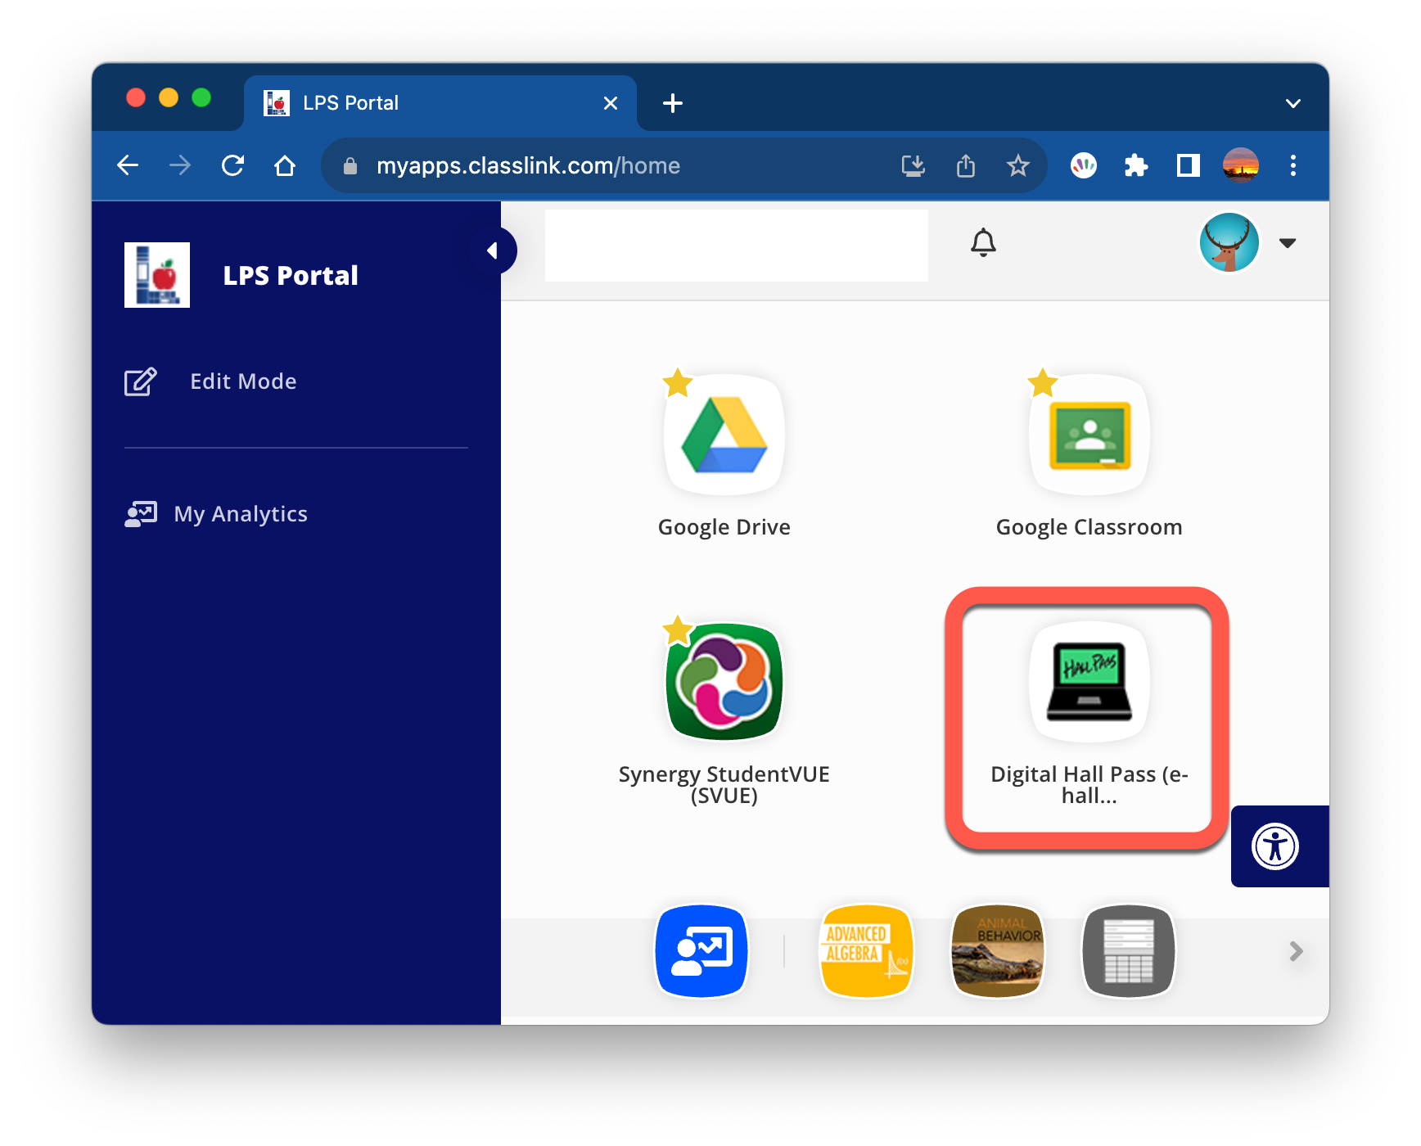
Task: Open browser tab list dropdown
Action: [1292, 103]
